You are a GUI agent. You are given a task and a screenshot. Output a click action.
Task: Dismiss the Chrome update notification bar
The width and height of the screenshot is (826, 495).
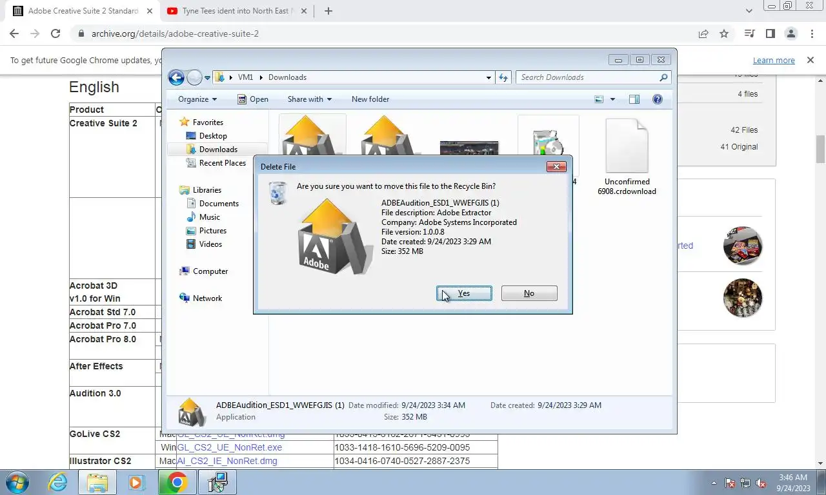811,60
